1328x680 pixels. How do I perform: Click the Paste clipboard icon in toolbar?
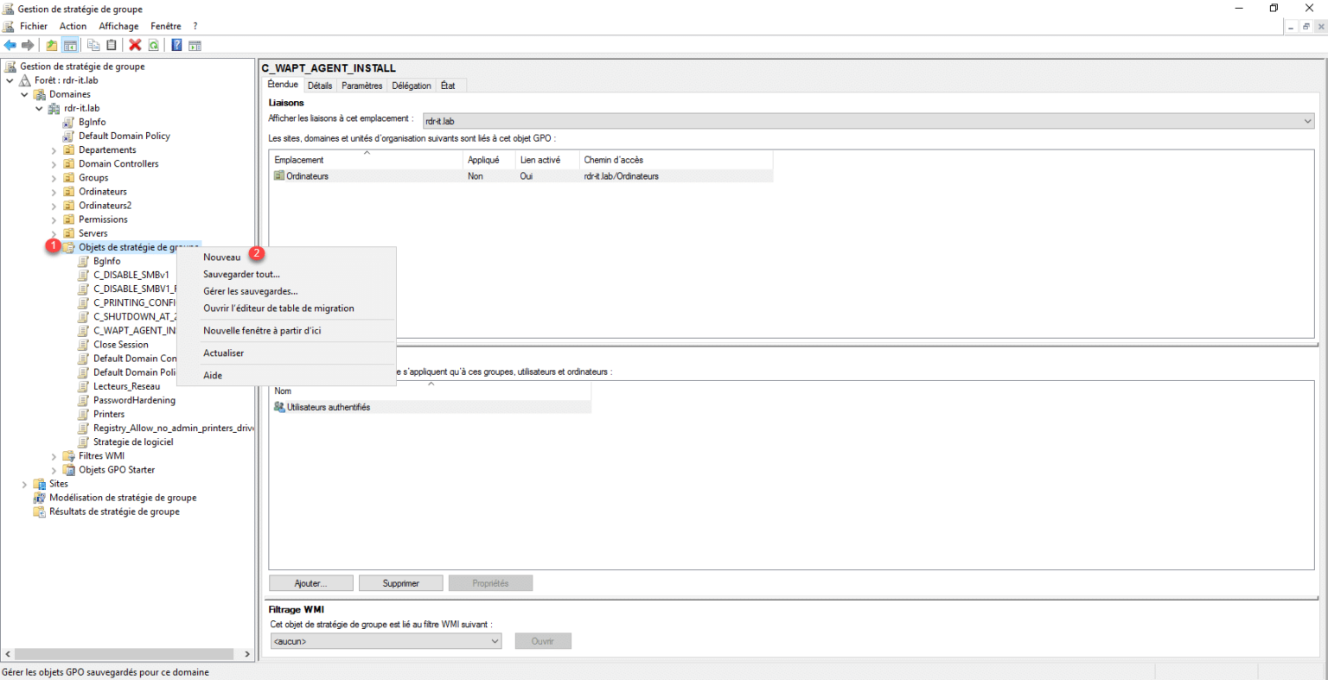point(111,45)
